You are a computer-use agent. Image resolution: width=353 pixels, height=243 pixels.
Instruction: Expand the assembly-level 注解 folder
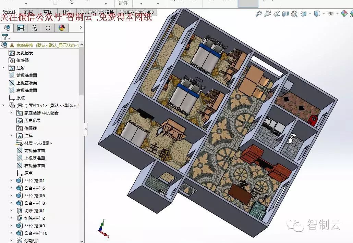[x=3, y=68]
